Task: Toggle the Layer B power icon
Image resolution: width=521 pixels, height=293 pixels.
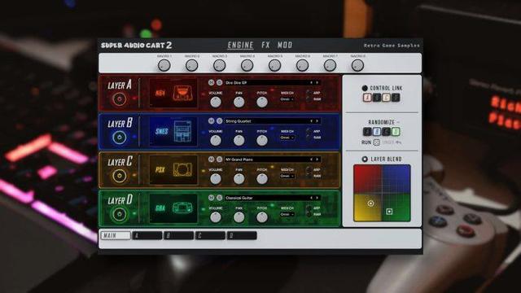Action: coord(120,138)
